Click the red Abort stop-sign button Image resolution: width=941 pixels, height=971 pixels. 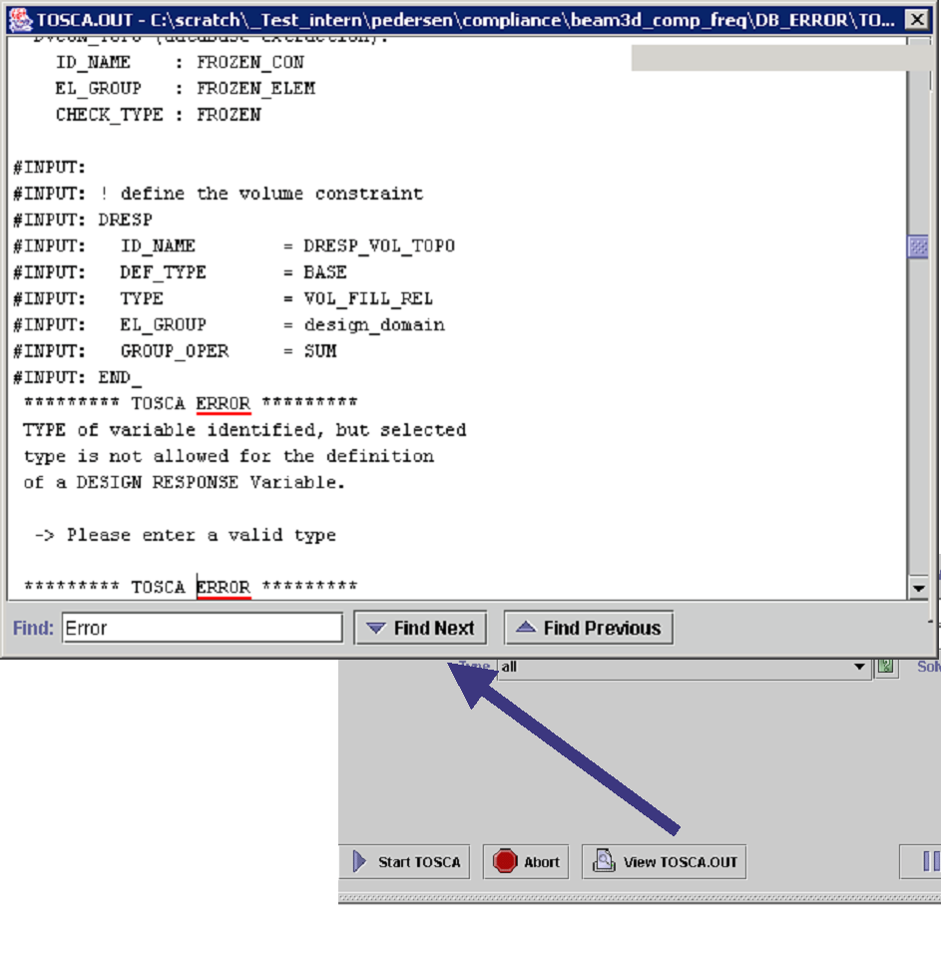(x=526, y=861)
